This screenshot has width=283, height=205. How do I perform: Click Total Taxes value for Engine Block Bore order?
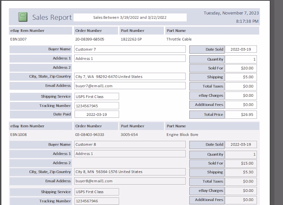click(x=241, y=181)
